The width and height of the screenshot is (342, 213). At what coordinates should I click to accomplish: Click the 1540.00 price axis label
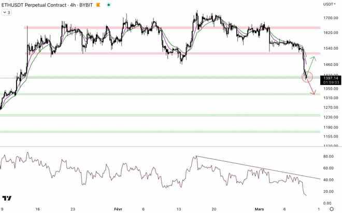(331, 48)
